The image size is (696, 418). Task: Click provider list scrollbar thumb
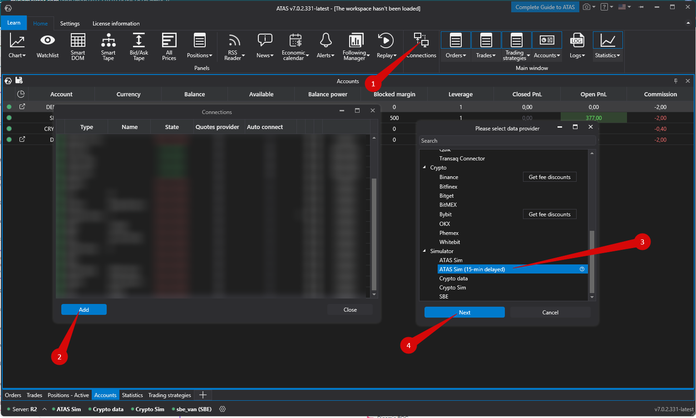coord(592,262)
